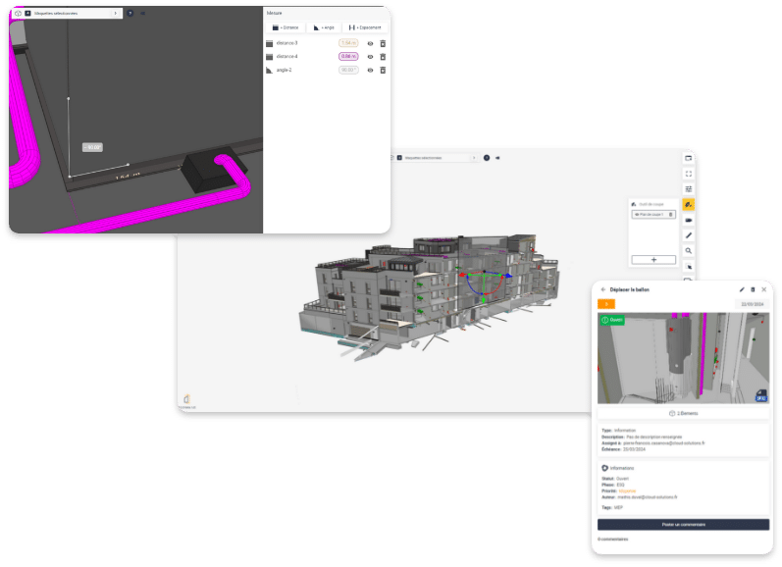Expand the '2 Éléments' row
The height and width of the screenshot is (567, 782).
[684, 413]
